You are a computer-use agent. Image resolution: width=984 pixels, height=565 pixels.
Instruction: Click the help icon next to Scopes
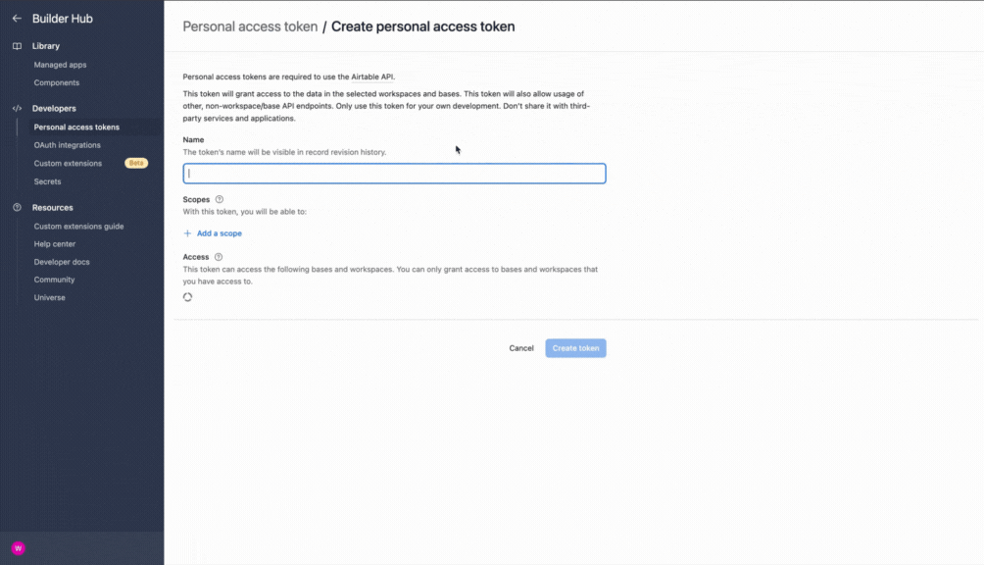pyautogui.click(x=217, y=198)
